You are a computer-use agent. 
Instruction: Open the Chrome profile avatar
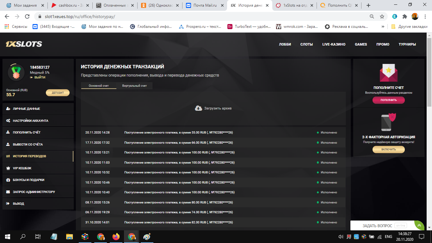tap(415, 16)
